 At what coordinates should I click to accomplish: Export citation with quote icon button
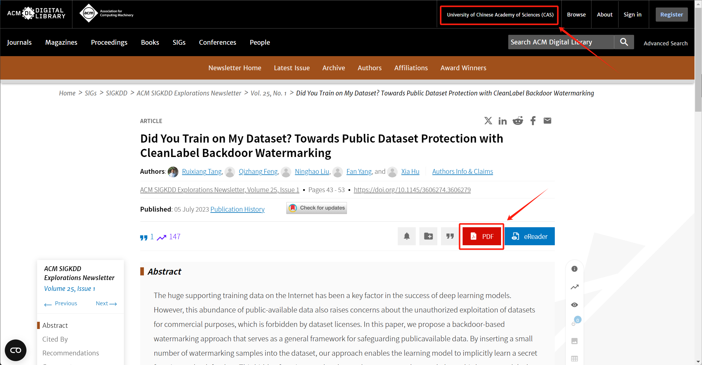(450, 236)
